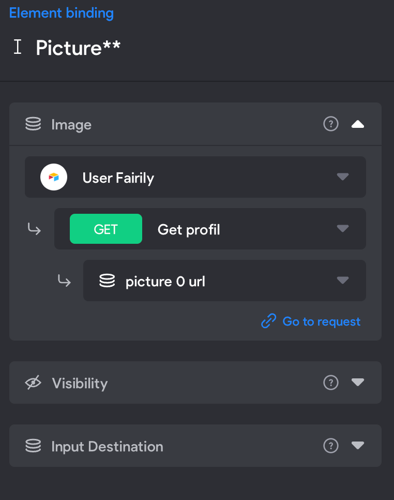The height and width of the screenshot is (500, 394).
Task: Click the Input Destination database icon
Action: click(33, 446)
